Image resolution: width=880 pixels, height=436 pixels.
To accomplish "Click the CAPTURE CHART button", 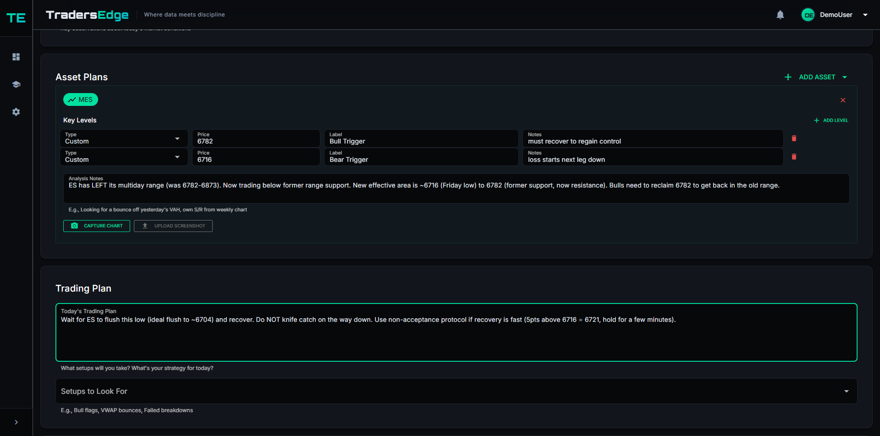I will (x=97, y=226).
